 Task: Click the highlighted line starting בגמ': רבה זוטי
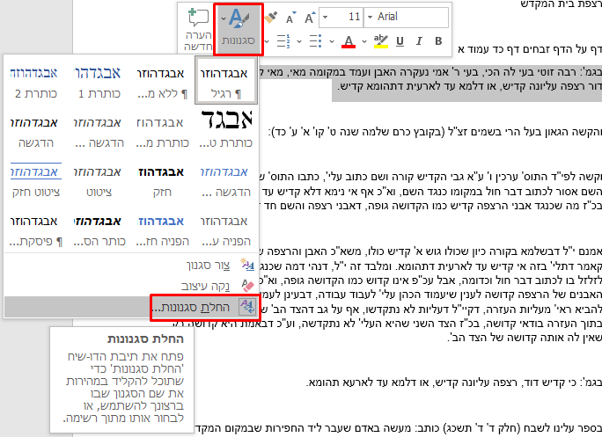click(x=430, y=72)
